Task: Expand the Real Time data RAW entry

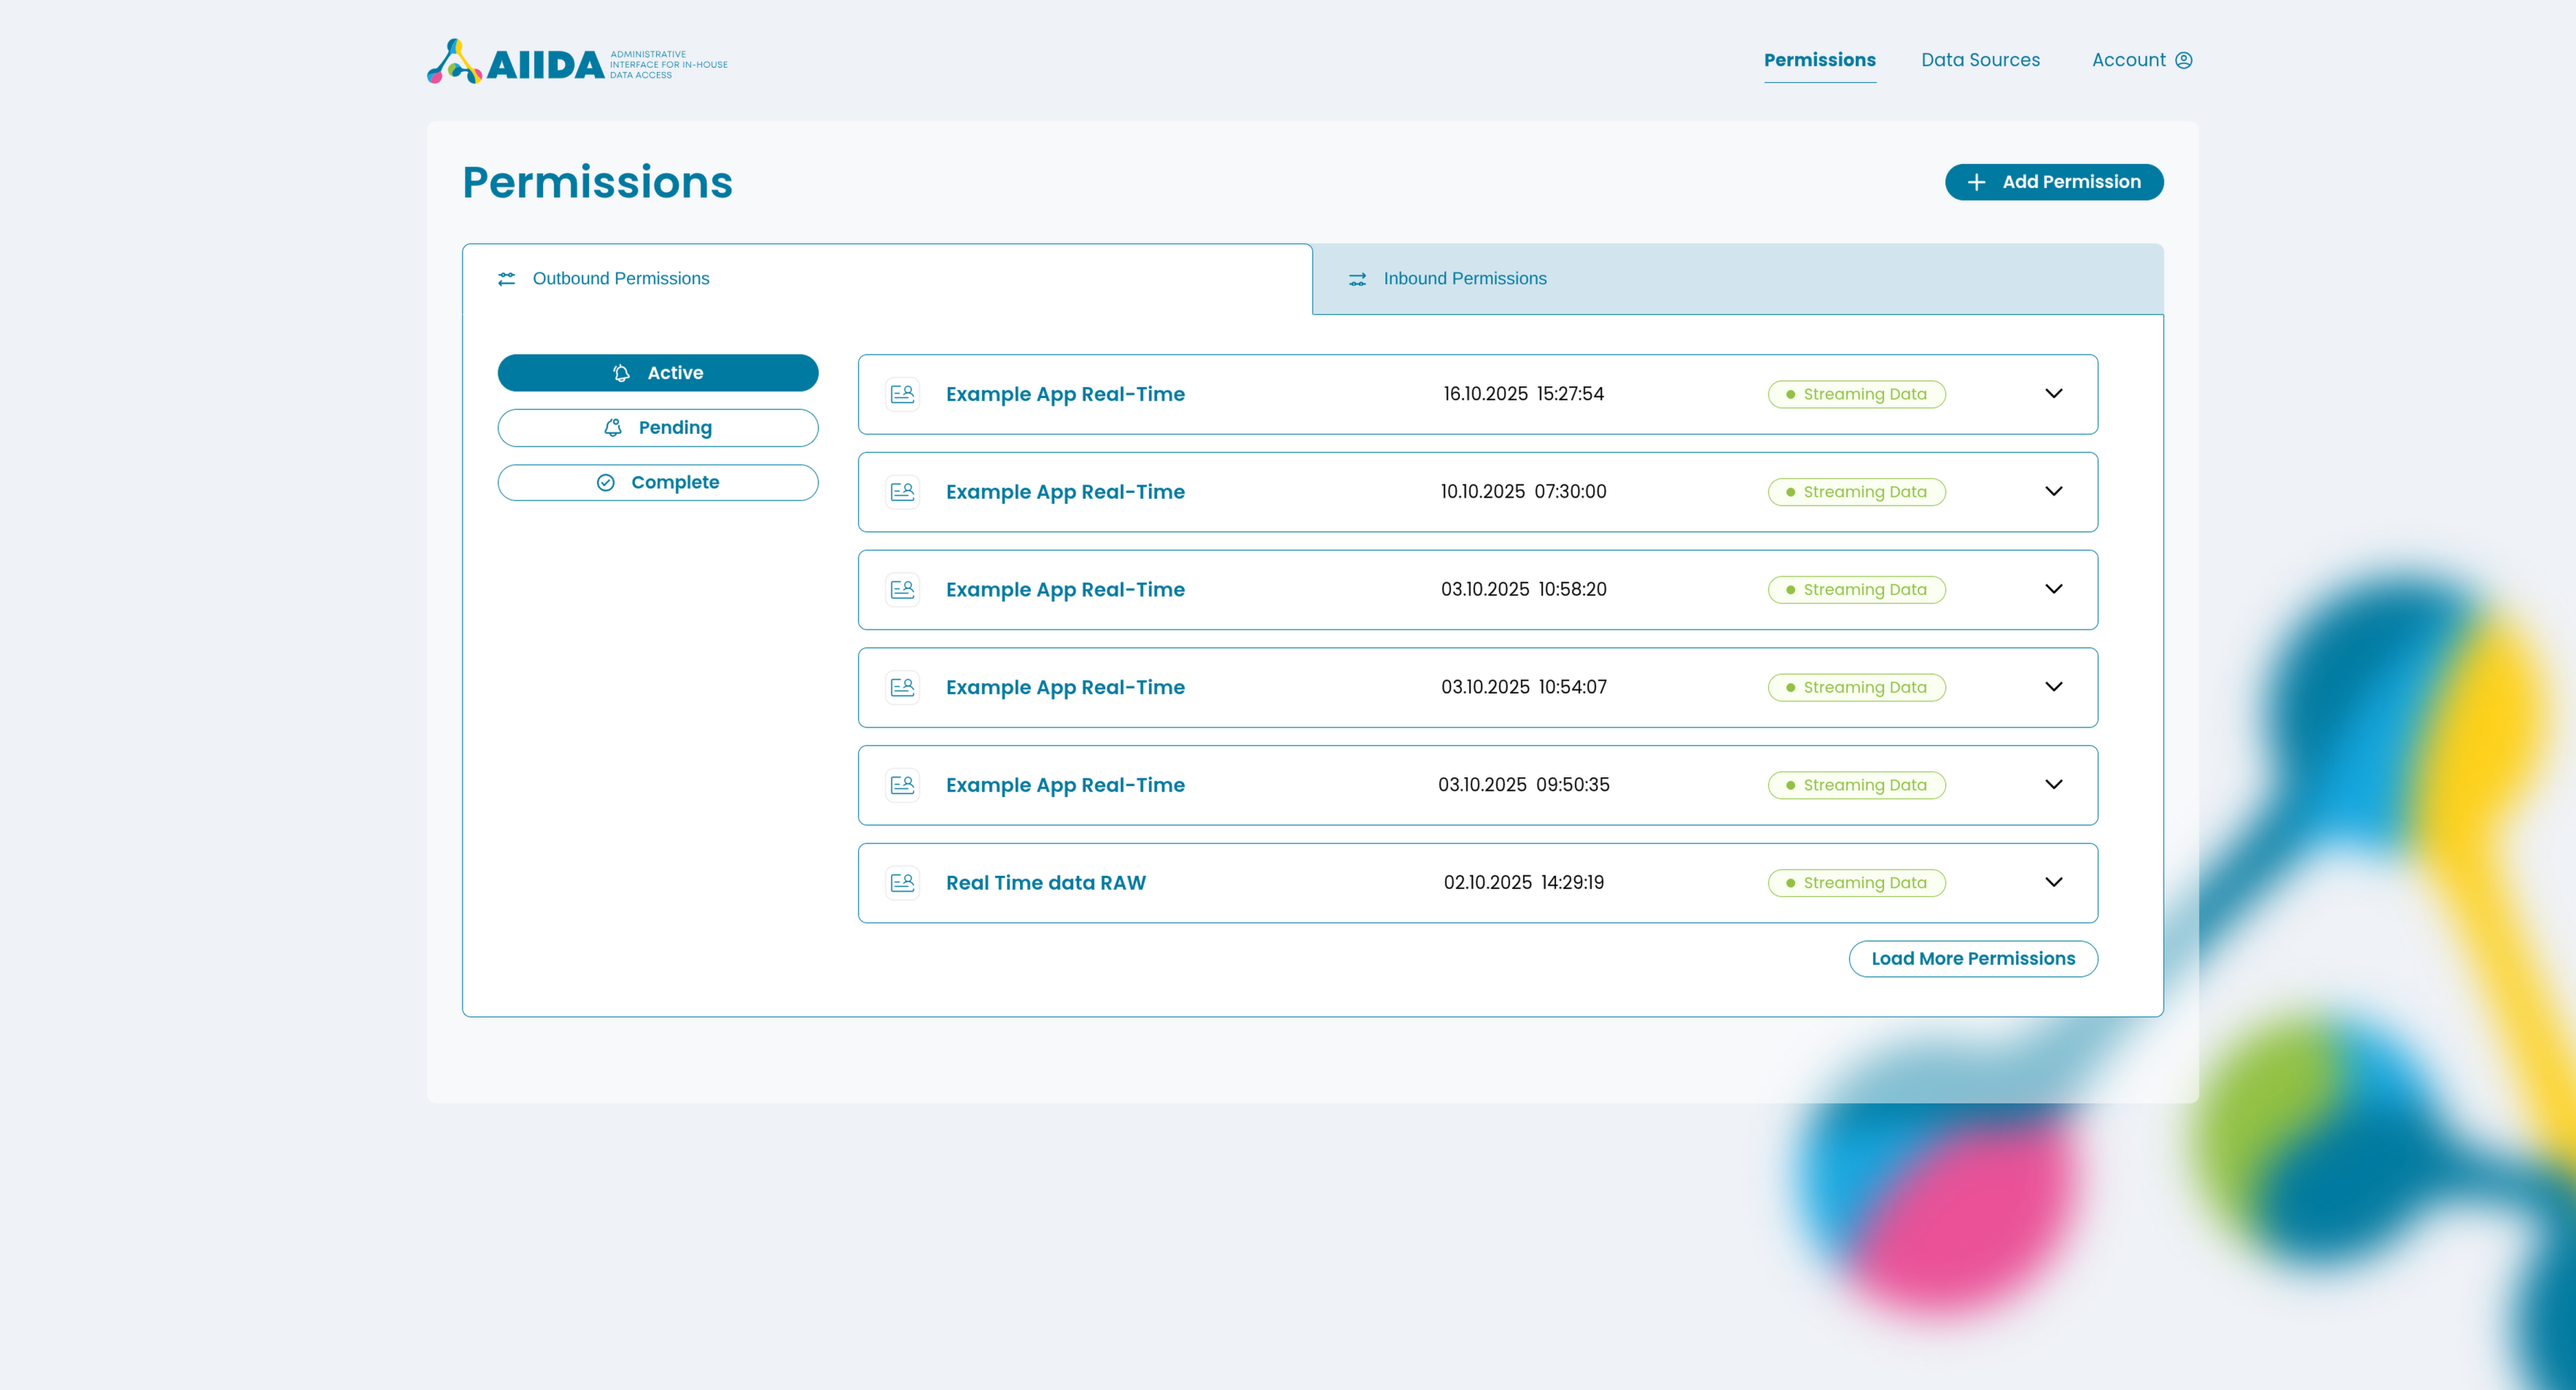Action: pyautogui.click(x=2054, y=882)
